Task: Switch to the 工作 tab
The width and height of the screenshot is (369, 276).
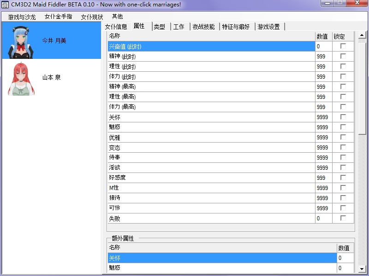Action: click(179, 27)
